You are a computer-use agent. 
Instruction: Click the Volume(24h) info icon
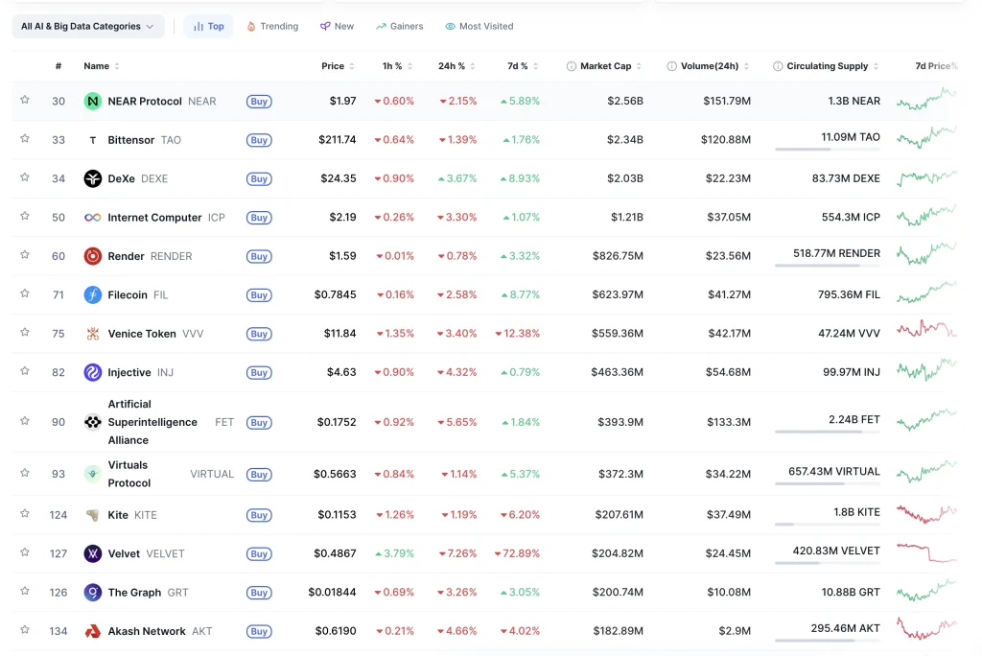[x=671, y=66]
